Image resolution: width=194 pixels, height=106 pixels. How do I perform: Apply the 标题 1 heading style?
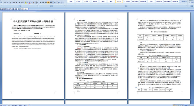79,1
